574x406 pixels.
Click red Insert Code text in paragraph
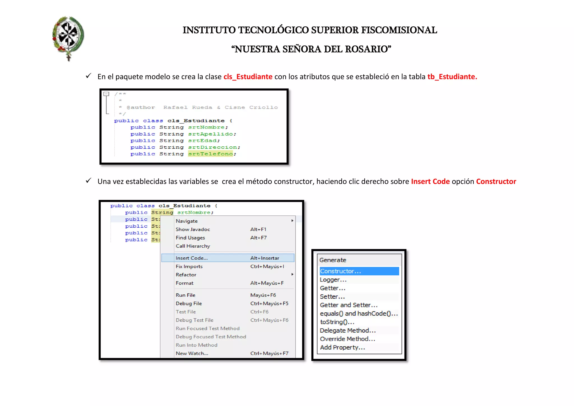(430, 181)
